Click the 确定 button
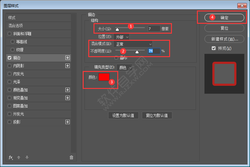The height and width of the screenshot is (167, 250). pyautogui.click(x=224, y=18)
